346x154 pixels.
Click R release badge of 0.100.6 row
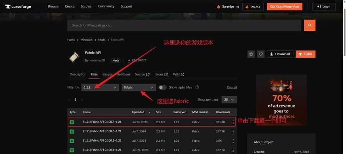click(x=72, y=131)
